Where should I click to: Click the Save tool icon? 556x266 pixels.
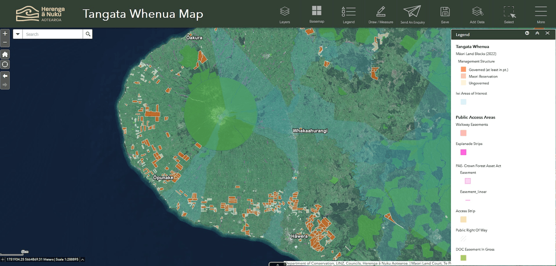(445, 14)
